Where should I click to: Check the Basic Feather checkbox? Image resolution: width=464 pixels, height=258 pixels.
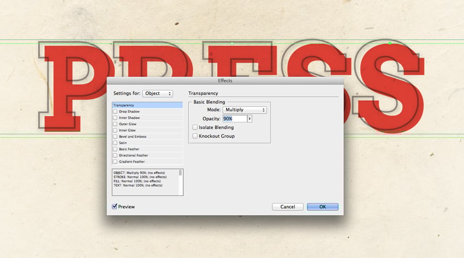point(115,149)
